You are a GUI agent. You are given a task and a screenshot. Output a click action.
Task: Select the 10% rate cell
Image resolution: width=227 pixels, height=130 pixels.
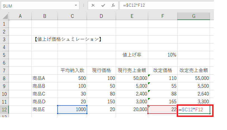[163, 55]
